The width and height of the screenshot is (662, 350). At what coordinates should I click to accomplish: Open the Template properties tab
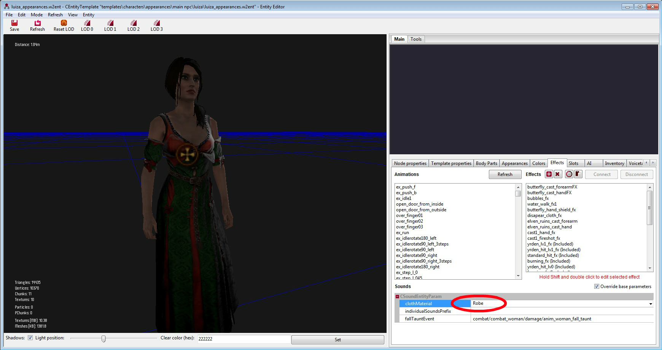(451, 163)
